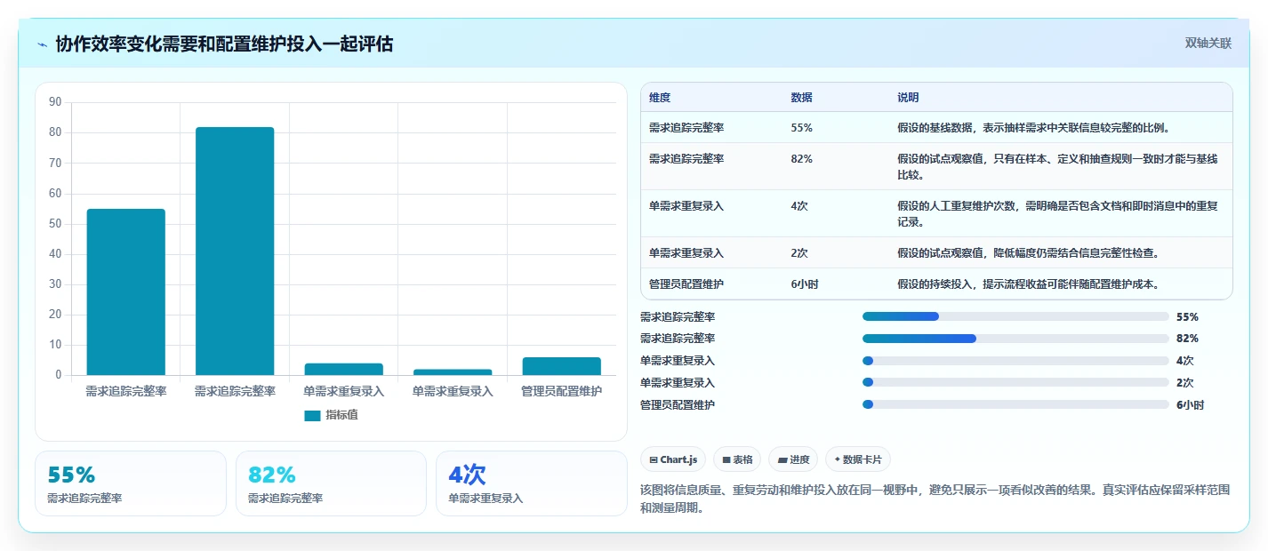
Task: Click the 指标值 legend label
Action: (x=341, y=415)
